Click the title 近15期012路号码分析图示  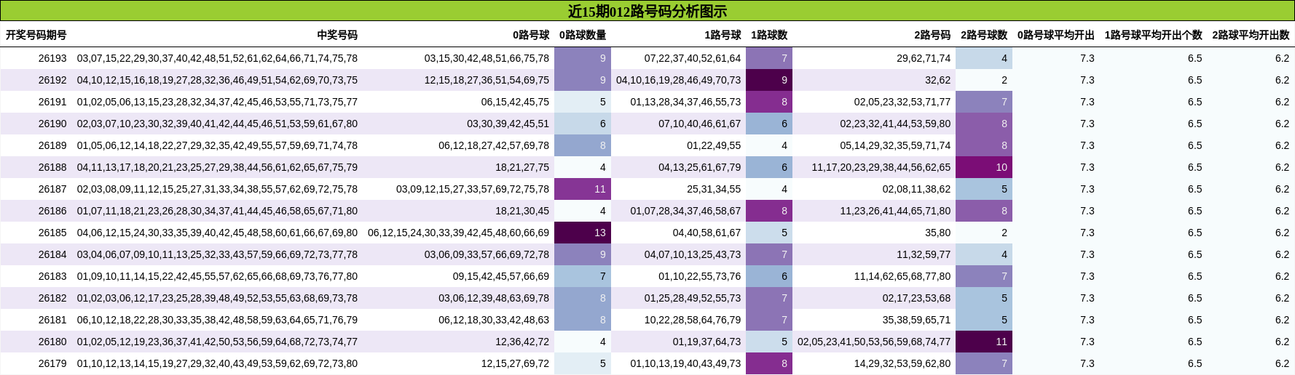click(647, 11)
